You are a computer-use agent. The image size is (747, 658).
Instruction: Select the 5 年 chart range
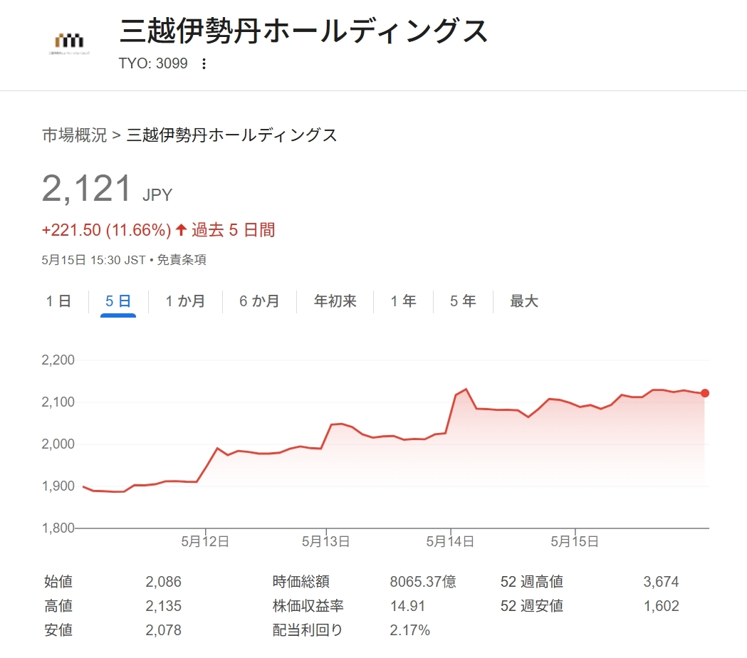463,301
